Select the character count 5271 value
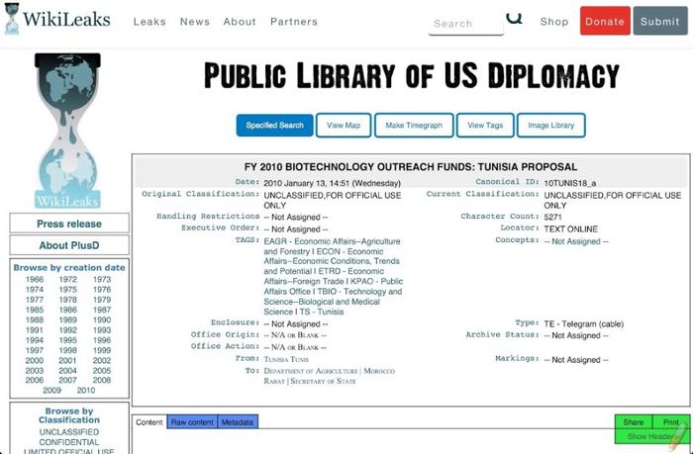This screenshot has width=693, height=454. (552, 217)
